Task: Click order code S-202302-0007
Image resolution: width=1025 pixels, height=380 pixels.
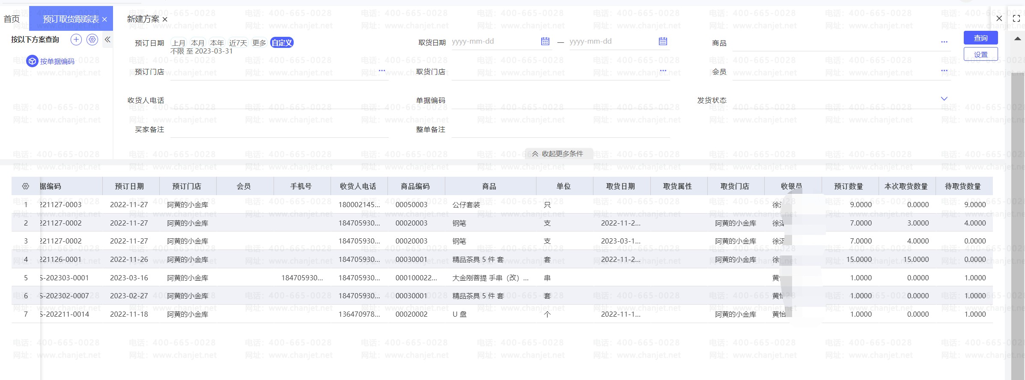Action: (64, 296)
